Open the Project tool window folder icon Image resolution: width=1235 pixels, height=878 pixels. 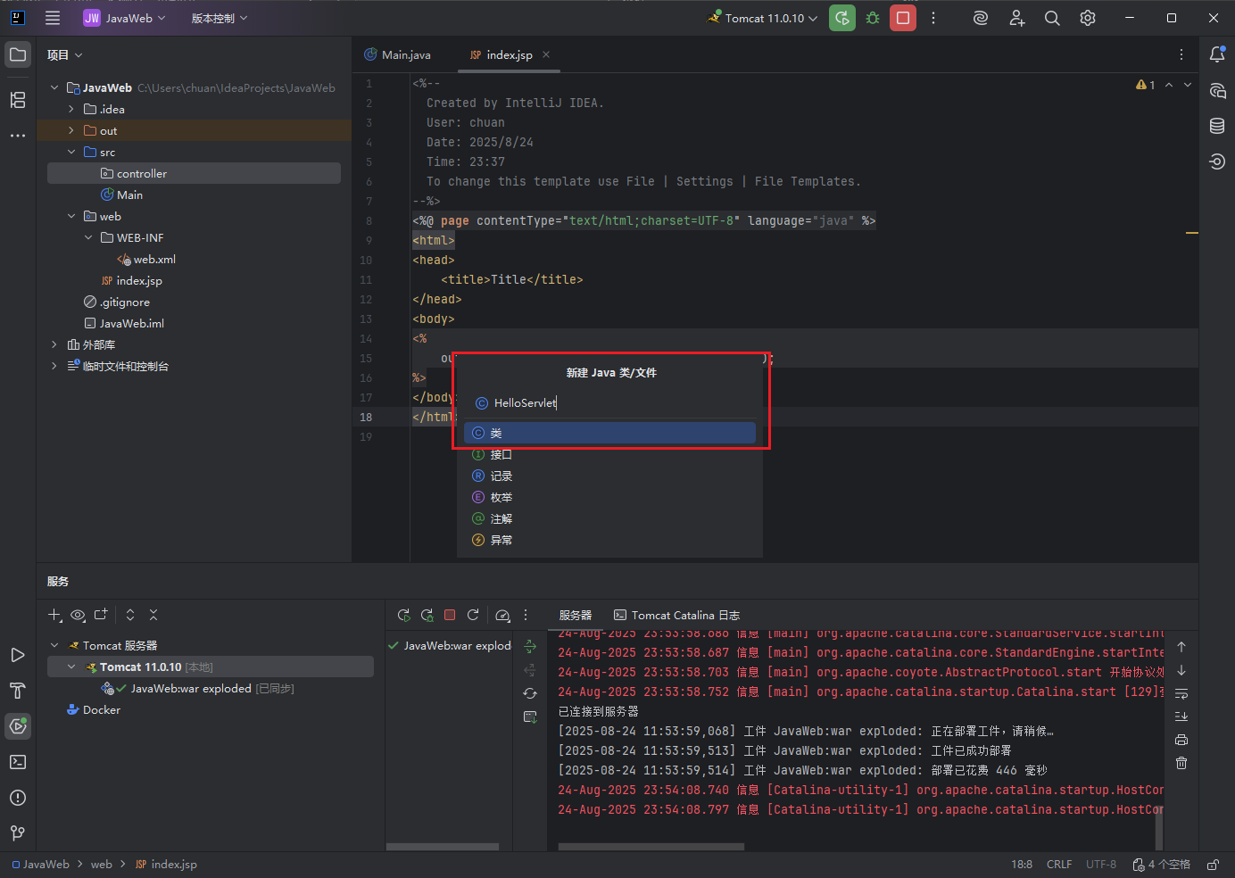tap(18, 54)
